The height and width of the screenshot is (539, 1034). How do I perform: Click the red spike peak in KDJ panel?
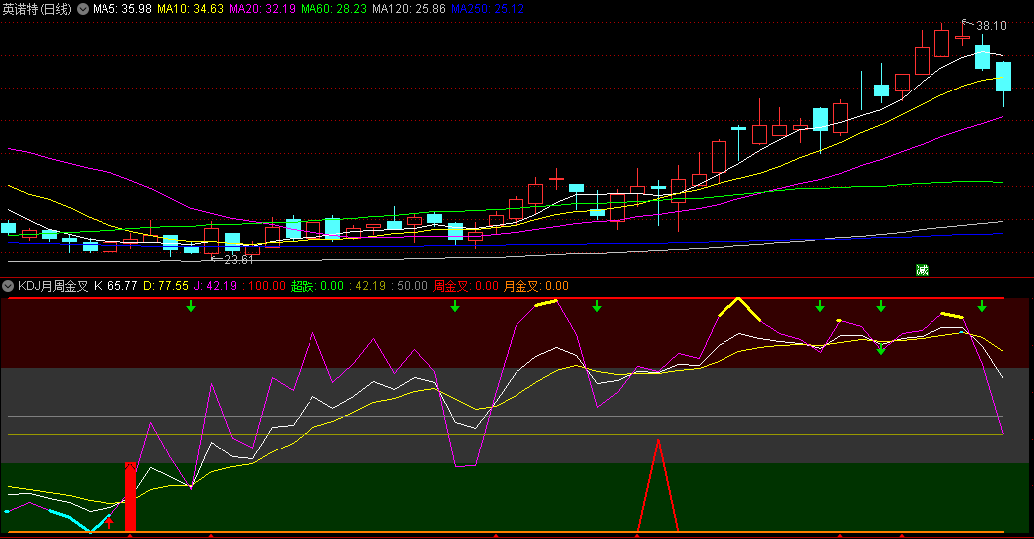(x=657, y=440)
